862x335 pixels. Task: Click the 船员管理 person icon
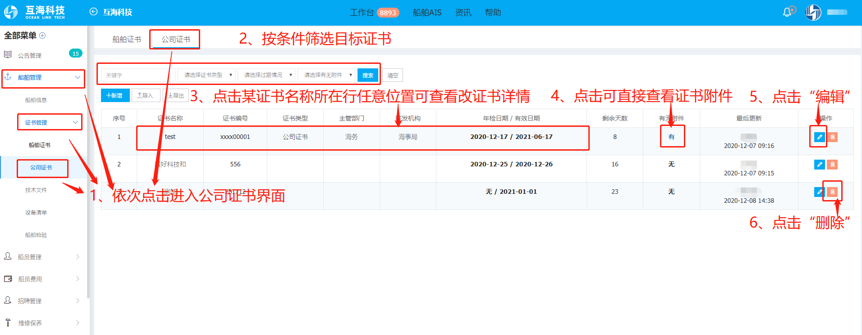tap(8, 256)
